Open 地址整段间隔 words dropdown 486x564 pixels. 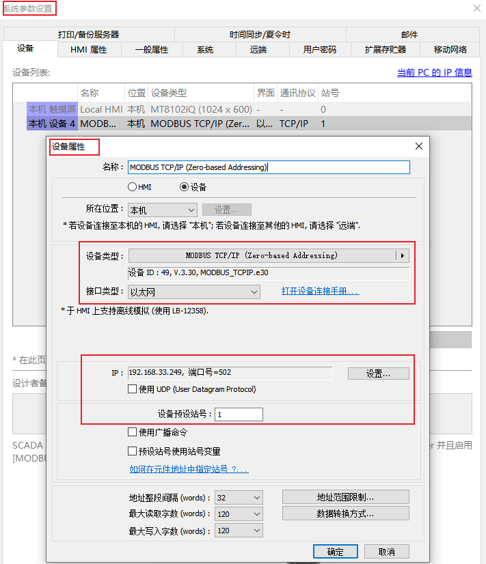pos(239,498)
